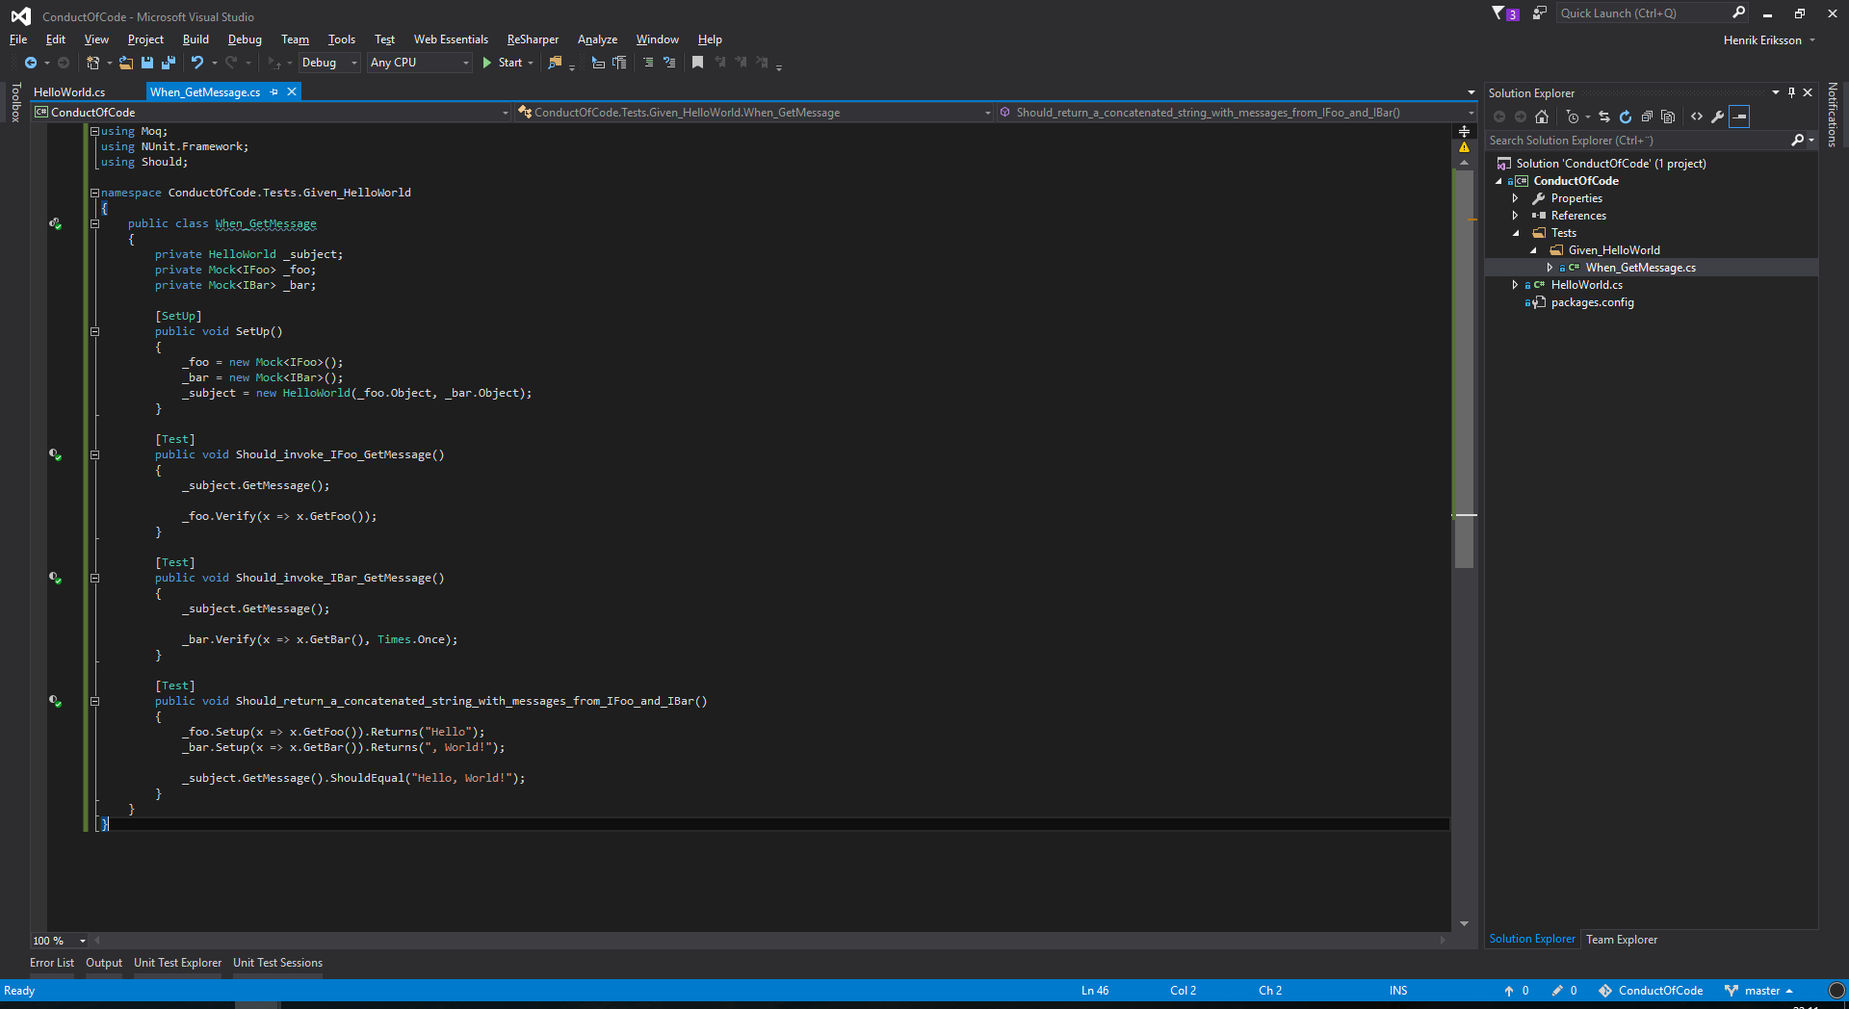Toggle a bookmark on the current line
1849x1009 pixels.
tap(698, 63)
